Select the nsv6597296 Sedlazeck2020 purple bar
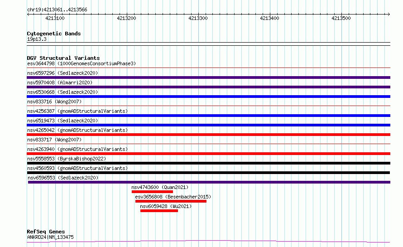The width and height of the screenshot is (403, 247). pos(208,77)
